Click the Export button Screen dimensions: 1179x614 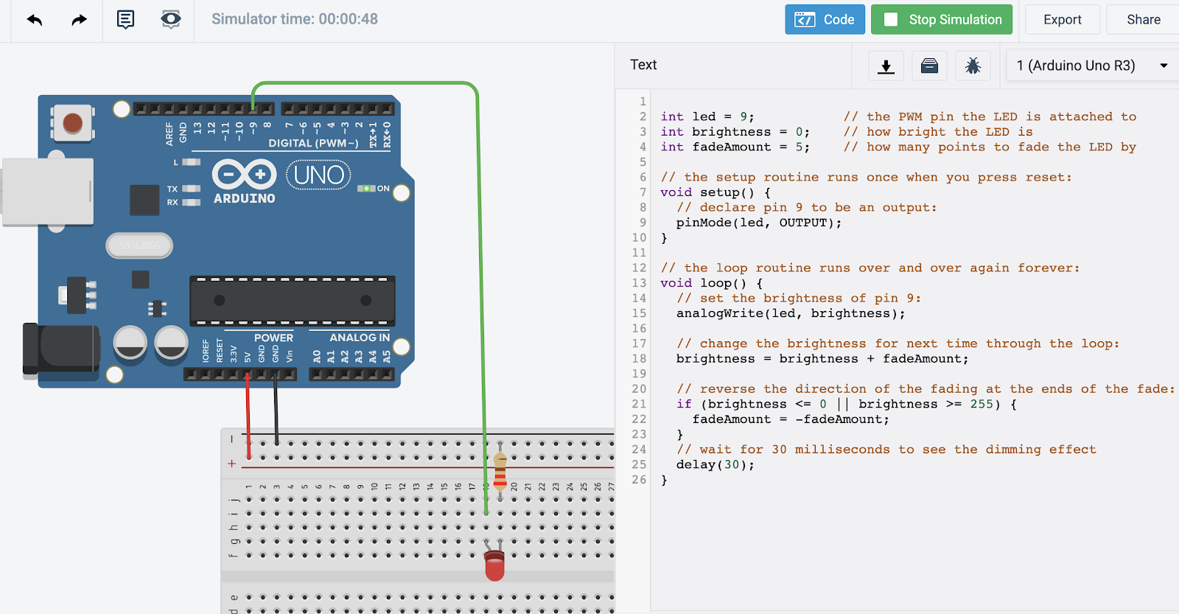[1063, 20]
